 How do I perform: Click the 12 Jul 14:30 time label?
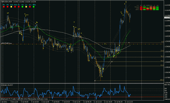coord(108,102)
